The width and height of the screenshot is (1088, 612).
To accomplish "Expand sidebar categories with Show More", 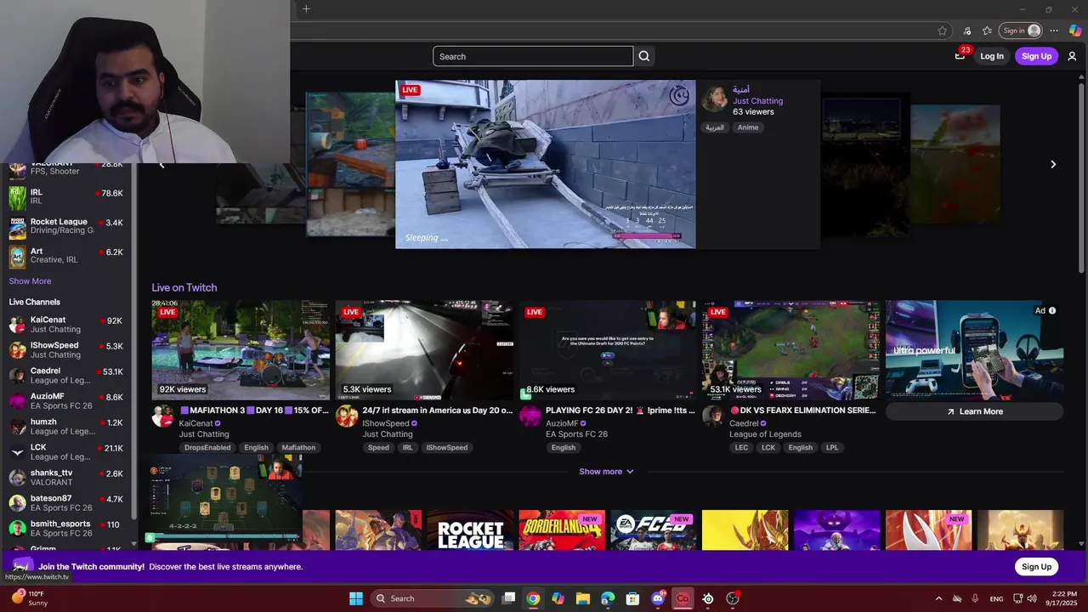I will [x=30, y=281].
